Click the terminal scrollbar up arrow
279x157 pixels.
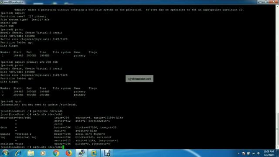coord(277,7)
